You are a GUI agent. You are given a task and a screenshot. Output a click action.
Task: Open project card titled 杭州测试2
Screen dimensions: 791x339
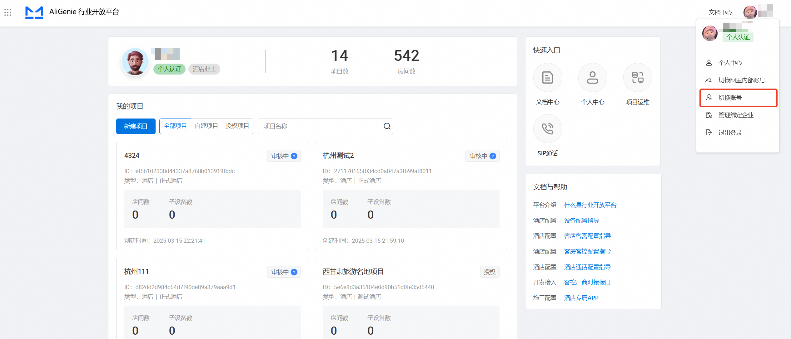click(x=411, y=196)
